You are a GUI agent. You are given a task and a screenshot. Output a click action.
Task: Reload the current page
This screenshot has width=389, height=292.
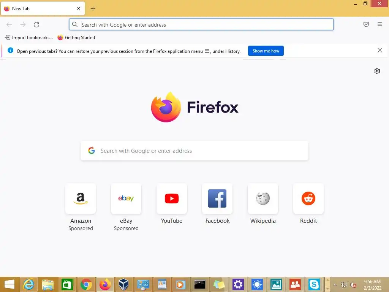coord(36,25)
